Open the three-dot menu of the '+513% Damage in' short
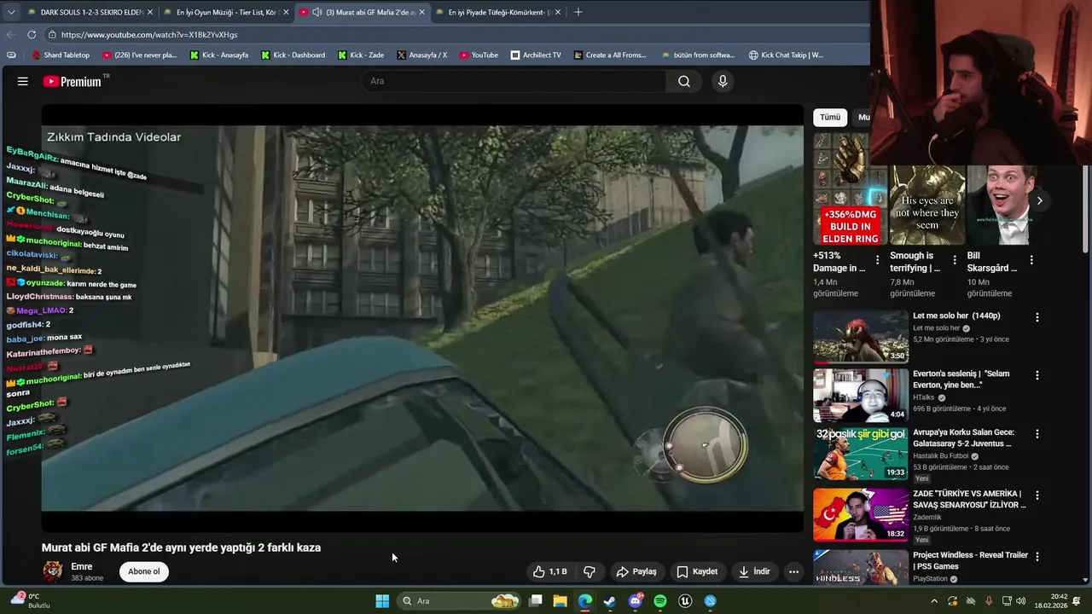Screen dimensions: 1092x614 click(x=877, y=260)
